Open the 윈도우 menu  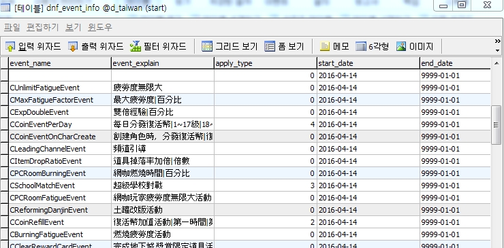coord(100,28)
